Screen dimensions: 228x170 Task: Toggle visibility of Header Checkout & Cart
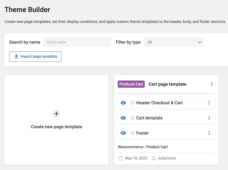tap(123, 103)
